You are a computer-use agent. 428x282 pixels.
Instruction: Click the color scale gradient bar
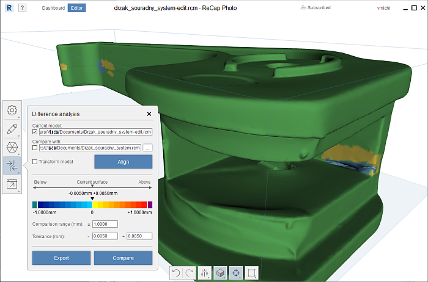coord(92,205)
